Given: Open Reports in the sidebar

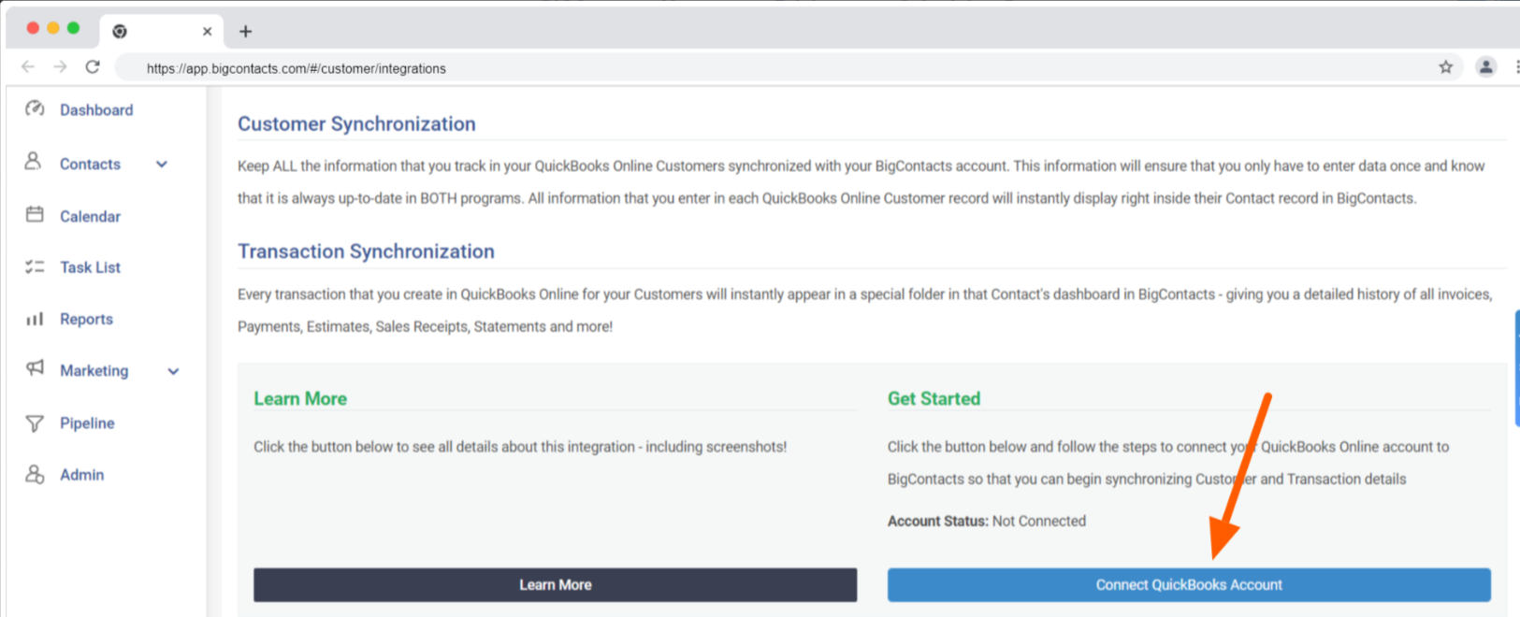Looking at the screenshot, I should tap(86, 319).
